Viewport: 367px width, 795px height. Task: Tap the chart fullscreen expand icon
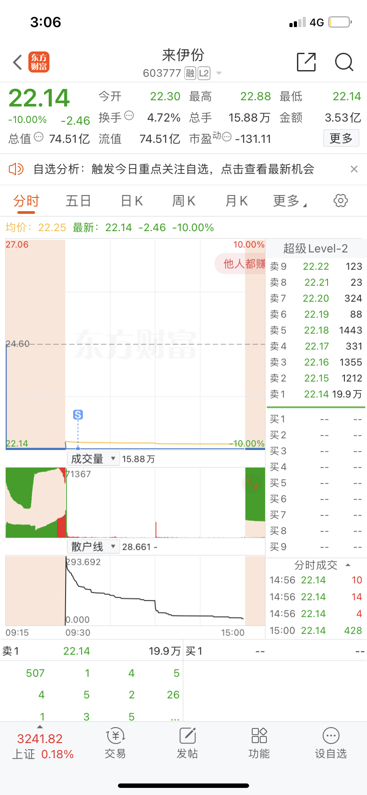tap(252, 483)
